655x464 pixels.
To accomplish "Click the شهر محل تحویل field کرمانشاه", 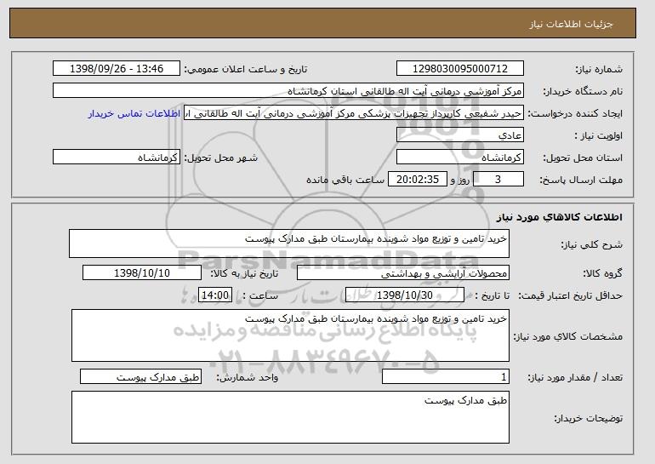I will [117, 158].
